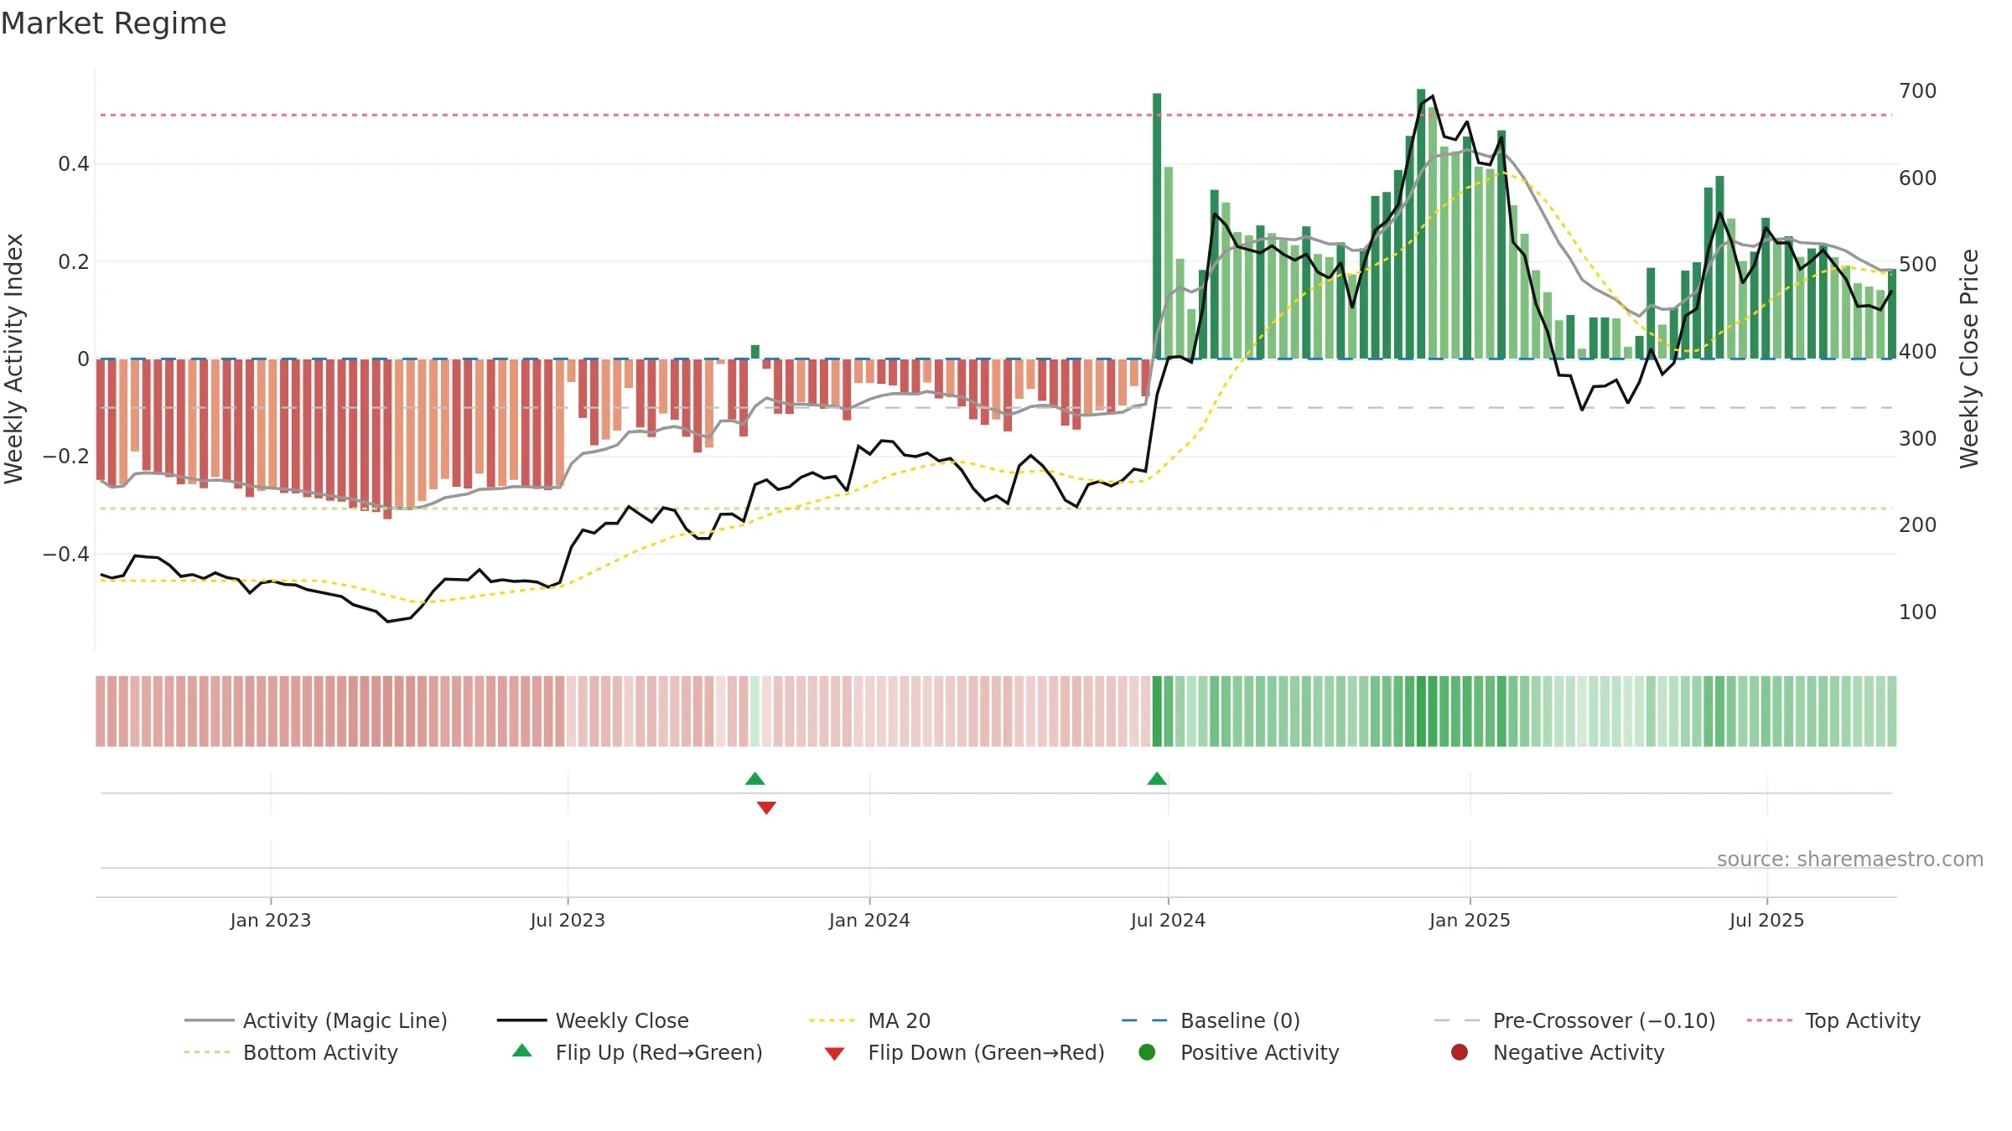
Task: Click the Weekly Activity Index axis title
Action: click(14, 359)
